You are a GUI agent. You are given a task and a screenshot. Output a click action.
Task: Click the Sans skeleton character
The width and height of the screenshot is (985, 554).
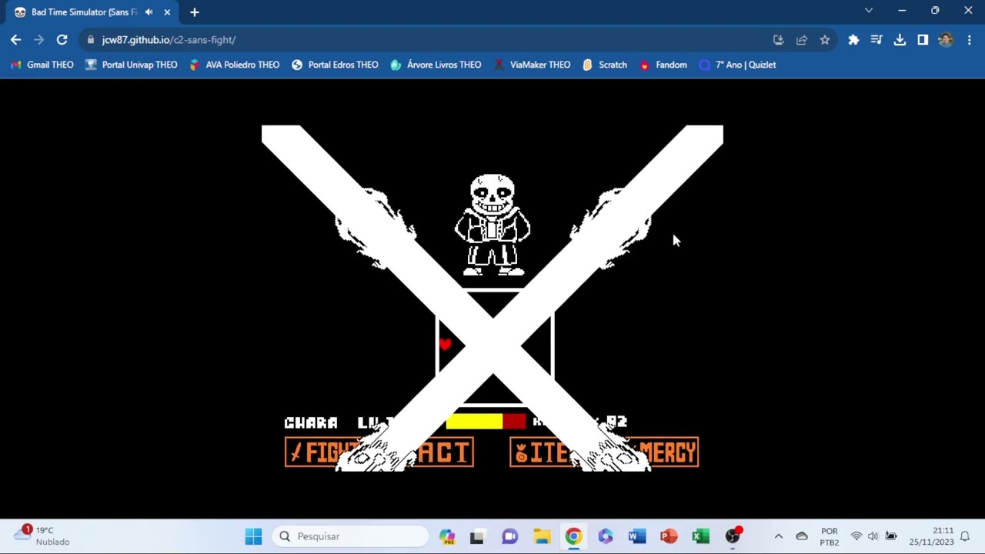pyautogui.click(x=492, y=225)
